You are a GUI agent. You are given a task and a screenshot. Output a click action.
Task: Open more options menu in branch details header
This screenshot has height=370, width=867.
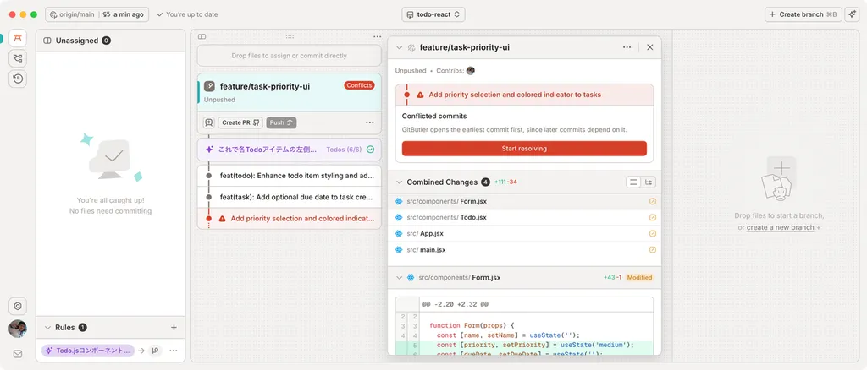(x=627, y=47)
